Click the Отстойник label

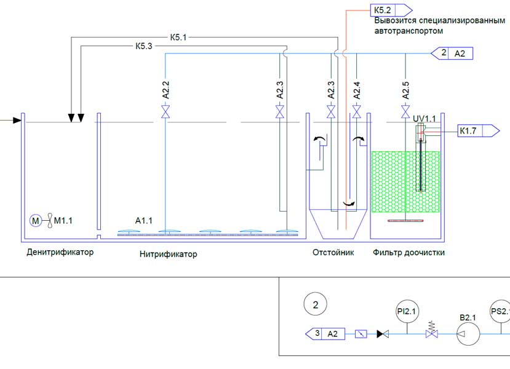(333, 253)
